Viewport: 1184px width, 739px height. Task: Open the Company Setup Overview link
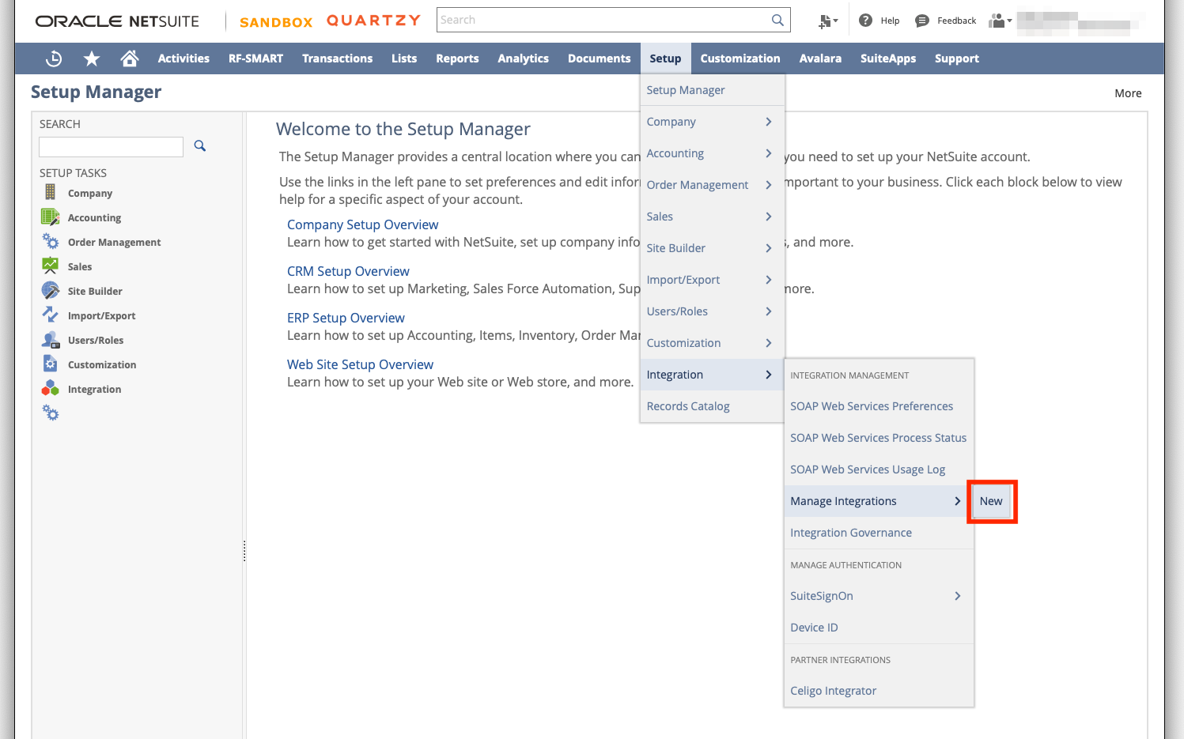(x=362, y=224)
